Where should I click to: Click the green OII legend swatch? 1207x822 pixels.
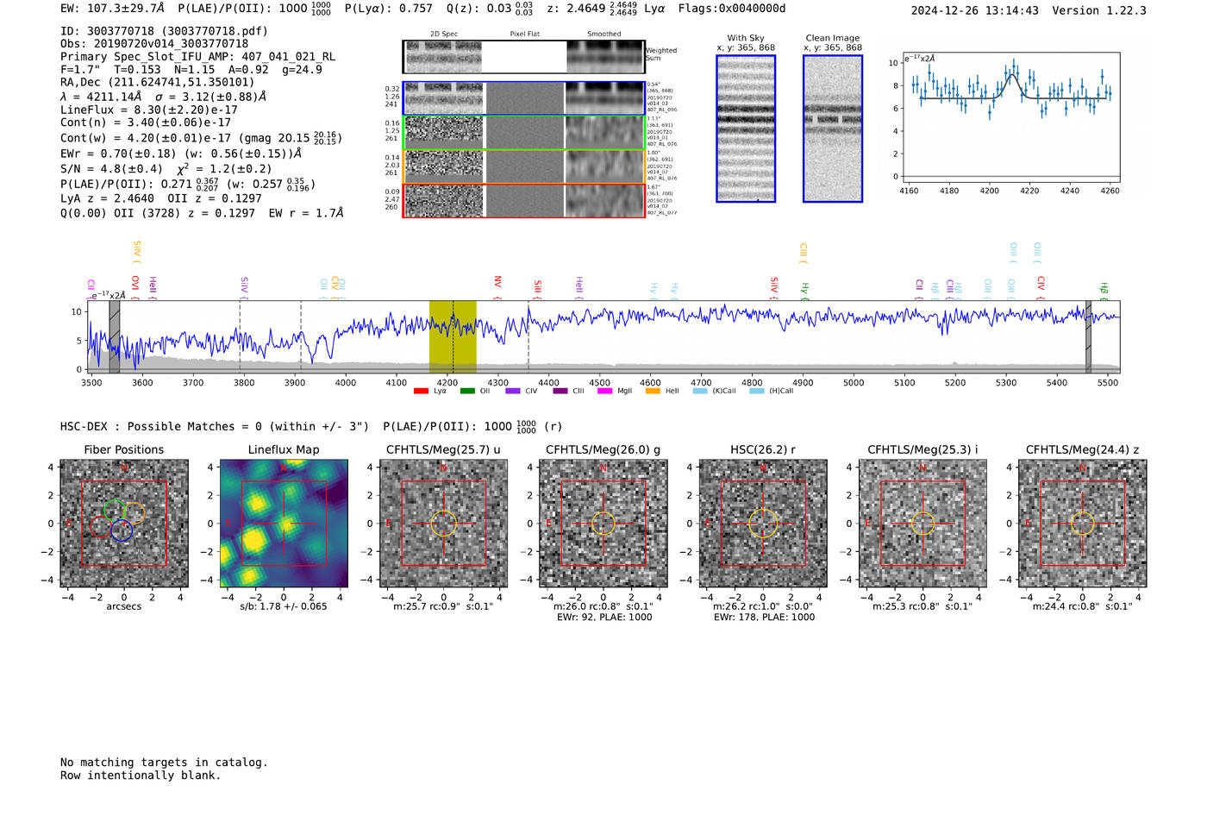[x=467, y=391]
